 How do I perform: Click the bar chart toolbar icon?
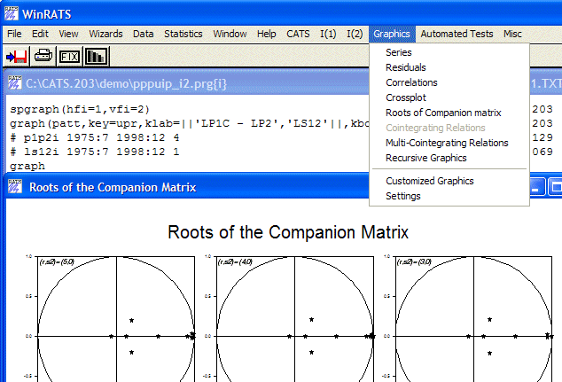coord(96,57)
